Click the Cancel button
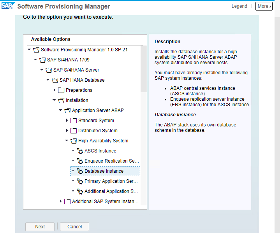This screenshot has height=233, width=280. 74,226
